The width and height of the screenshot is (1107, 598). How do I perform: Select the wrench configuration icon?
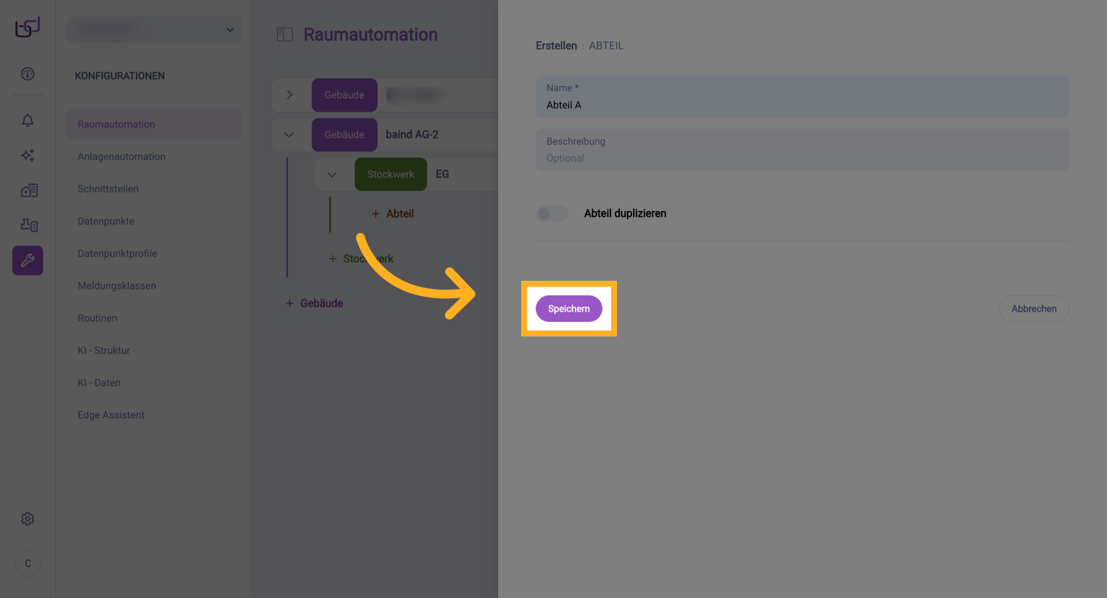pyautogui.click(x=28, y=261)
